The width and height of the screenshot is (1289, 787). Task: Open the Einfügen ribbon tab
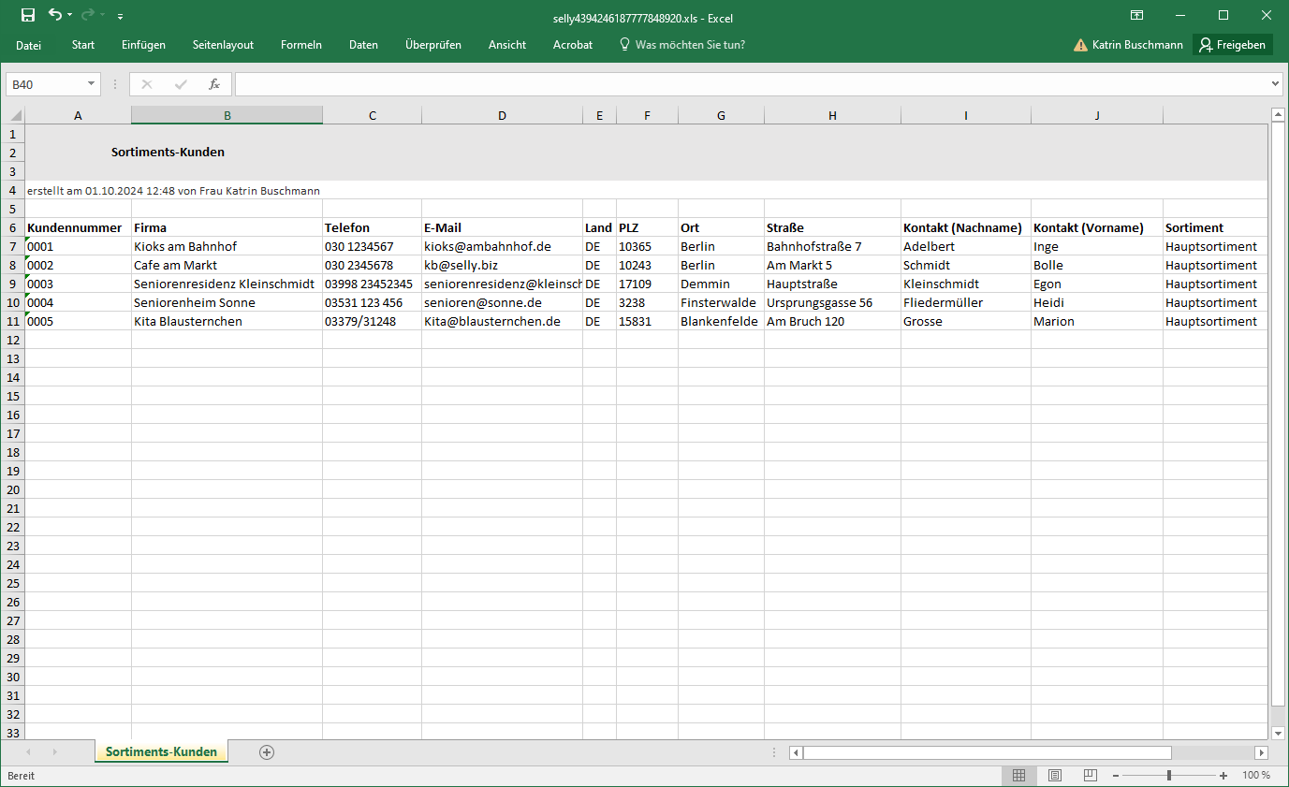143,45
